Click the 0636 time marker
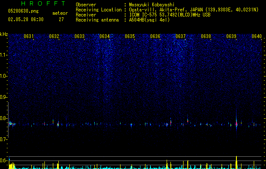266x169 pixels. tap(155, 36)
